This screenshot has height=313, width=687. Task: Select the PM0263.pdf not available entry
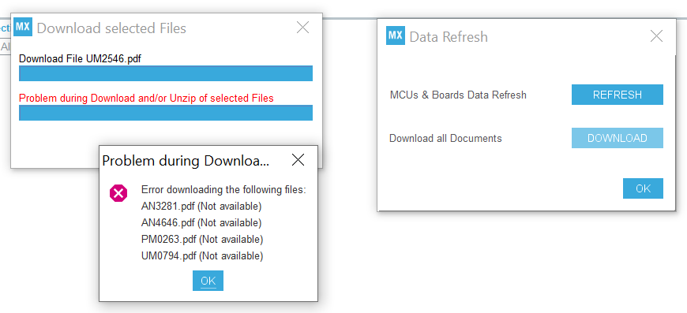(202, 239)
